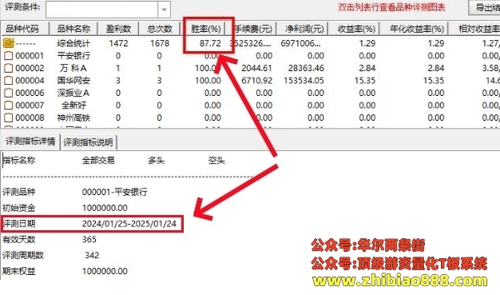
Task: Click the document icon beside 000002
Action: tap(8, 68)
